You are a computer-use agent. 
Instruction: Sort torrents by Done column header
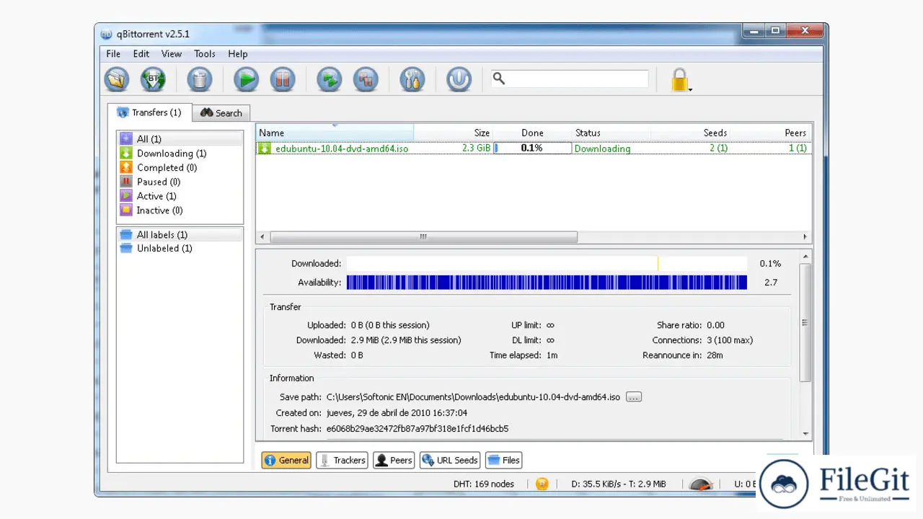coord(533,133)
